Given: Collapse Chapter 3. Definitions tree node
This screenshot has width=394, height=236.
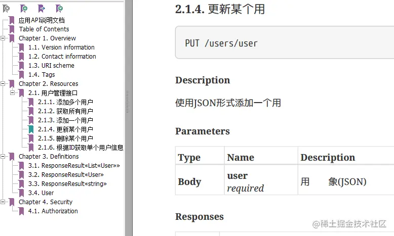Looking at the screenshot, I should pos(3,156).
